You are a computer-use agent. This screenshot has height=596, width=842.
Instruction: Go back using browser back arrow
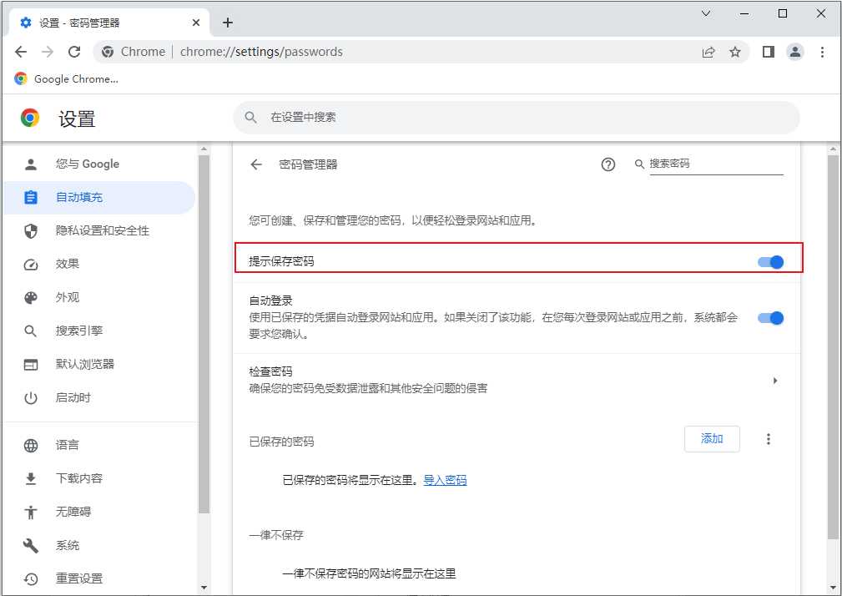pos(21,52)
